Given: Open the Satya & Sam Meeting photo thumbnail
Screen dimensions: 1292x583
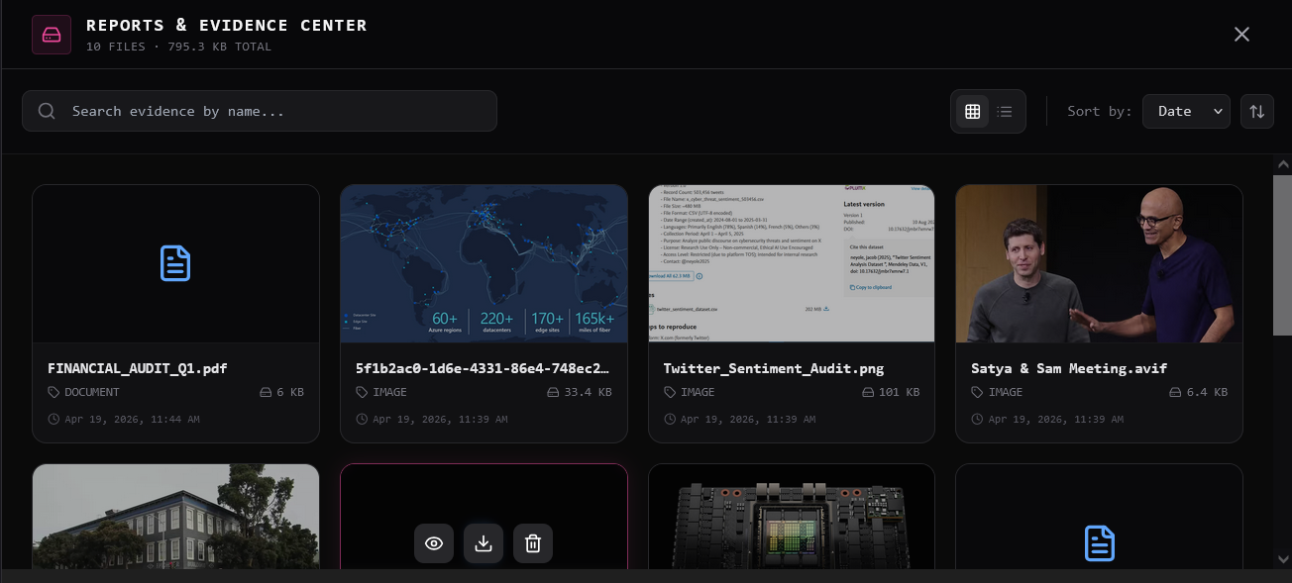Looking at the screenshot, I should 1099,263.
